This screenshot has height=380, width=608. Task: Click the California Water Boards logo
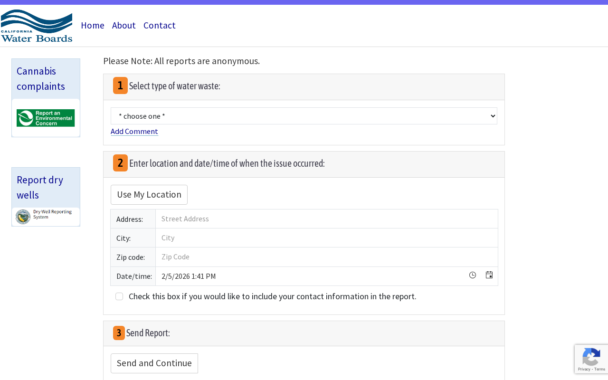pos(37,26)
